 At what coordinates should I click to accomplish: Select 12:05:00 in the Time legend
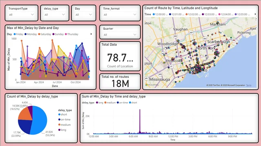click(242, 14)
